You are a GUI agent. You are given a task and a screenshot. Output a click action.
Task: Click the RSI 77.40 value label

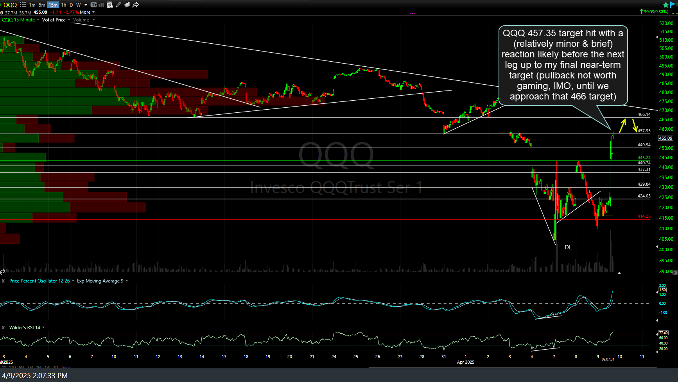pos(663,333)
